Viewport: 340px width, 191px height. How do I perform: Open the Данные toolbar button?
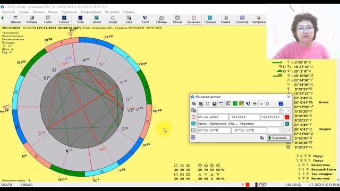(15, 20)
